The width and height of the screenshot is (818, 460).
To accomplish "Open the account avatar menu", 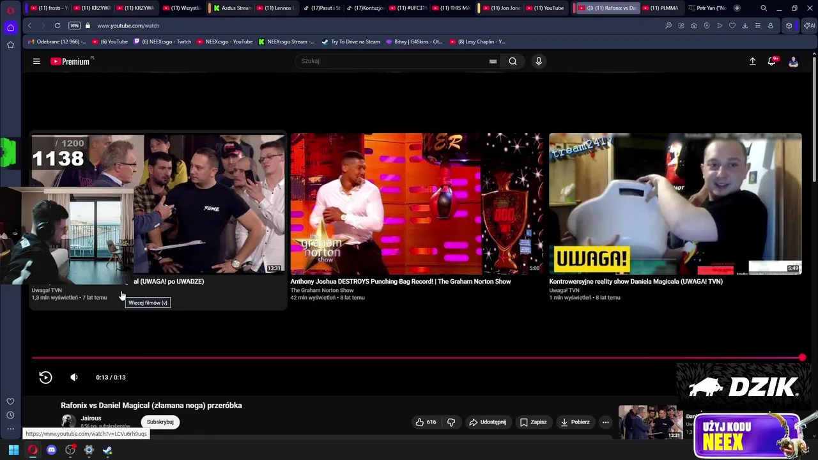I will (793, 61).
